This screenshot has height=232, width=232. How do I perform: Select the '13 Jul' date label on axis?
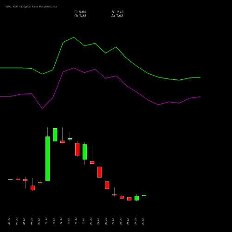click(x=54, y=221)
